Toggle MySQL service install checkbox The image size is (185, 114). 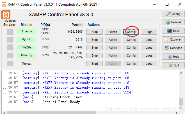[10, 39]
